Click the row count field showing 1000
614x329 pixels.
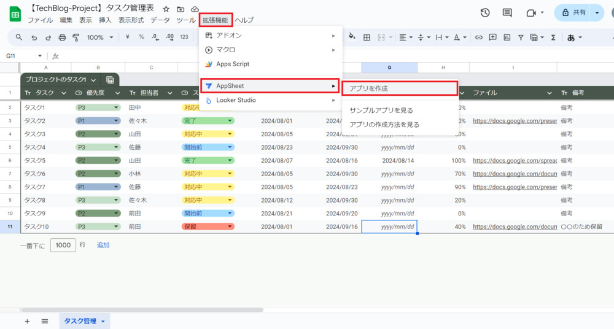[63, 245]
